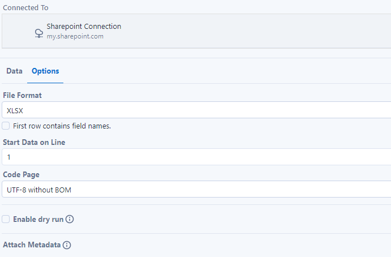Click the Sharepoint connection cloud icon
Image resolution: width=391 pixels, height=257 pixels.
pyautogui.click(x=39, y=33)
